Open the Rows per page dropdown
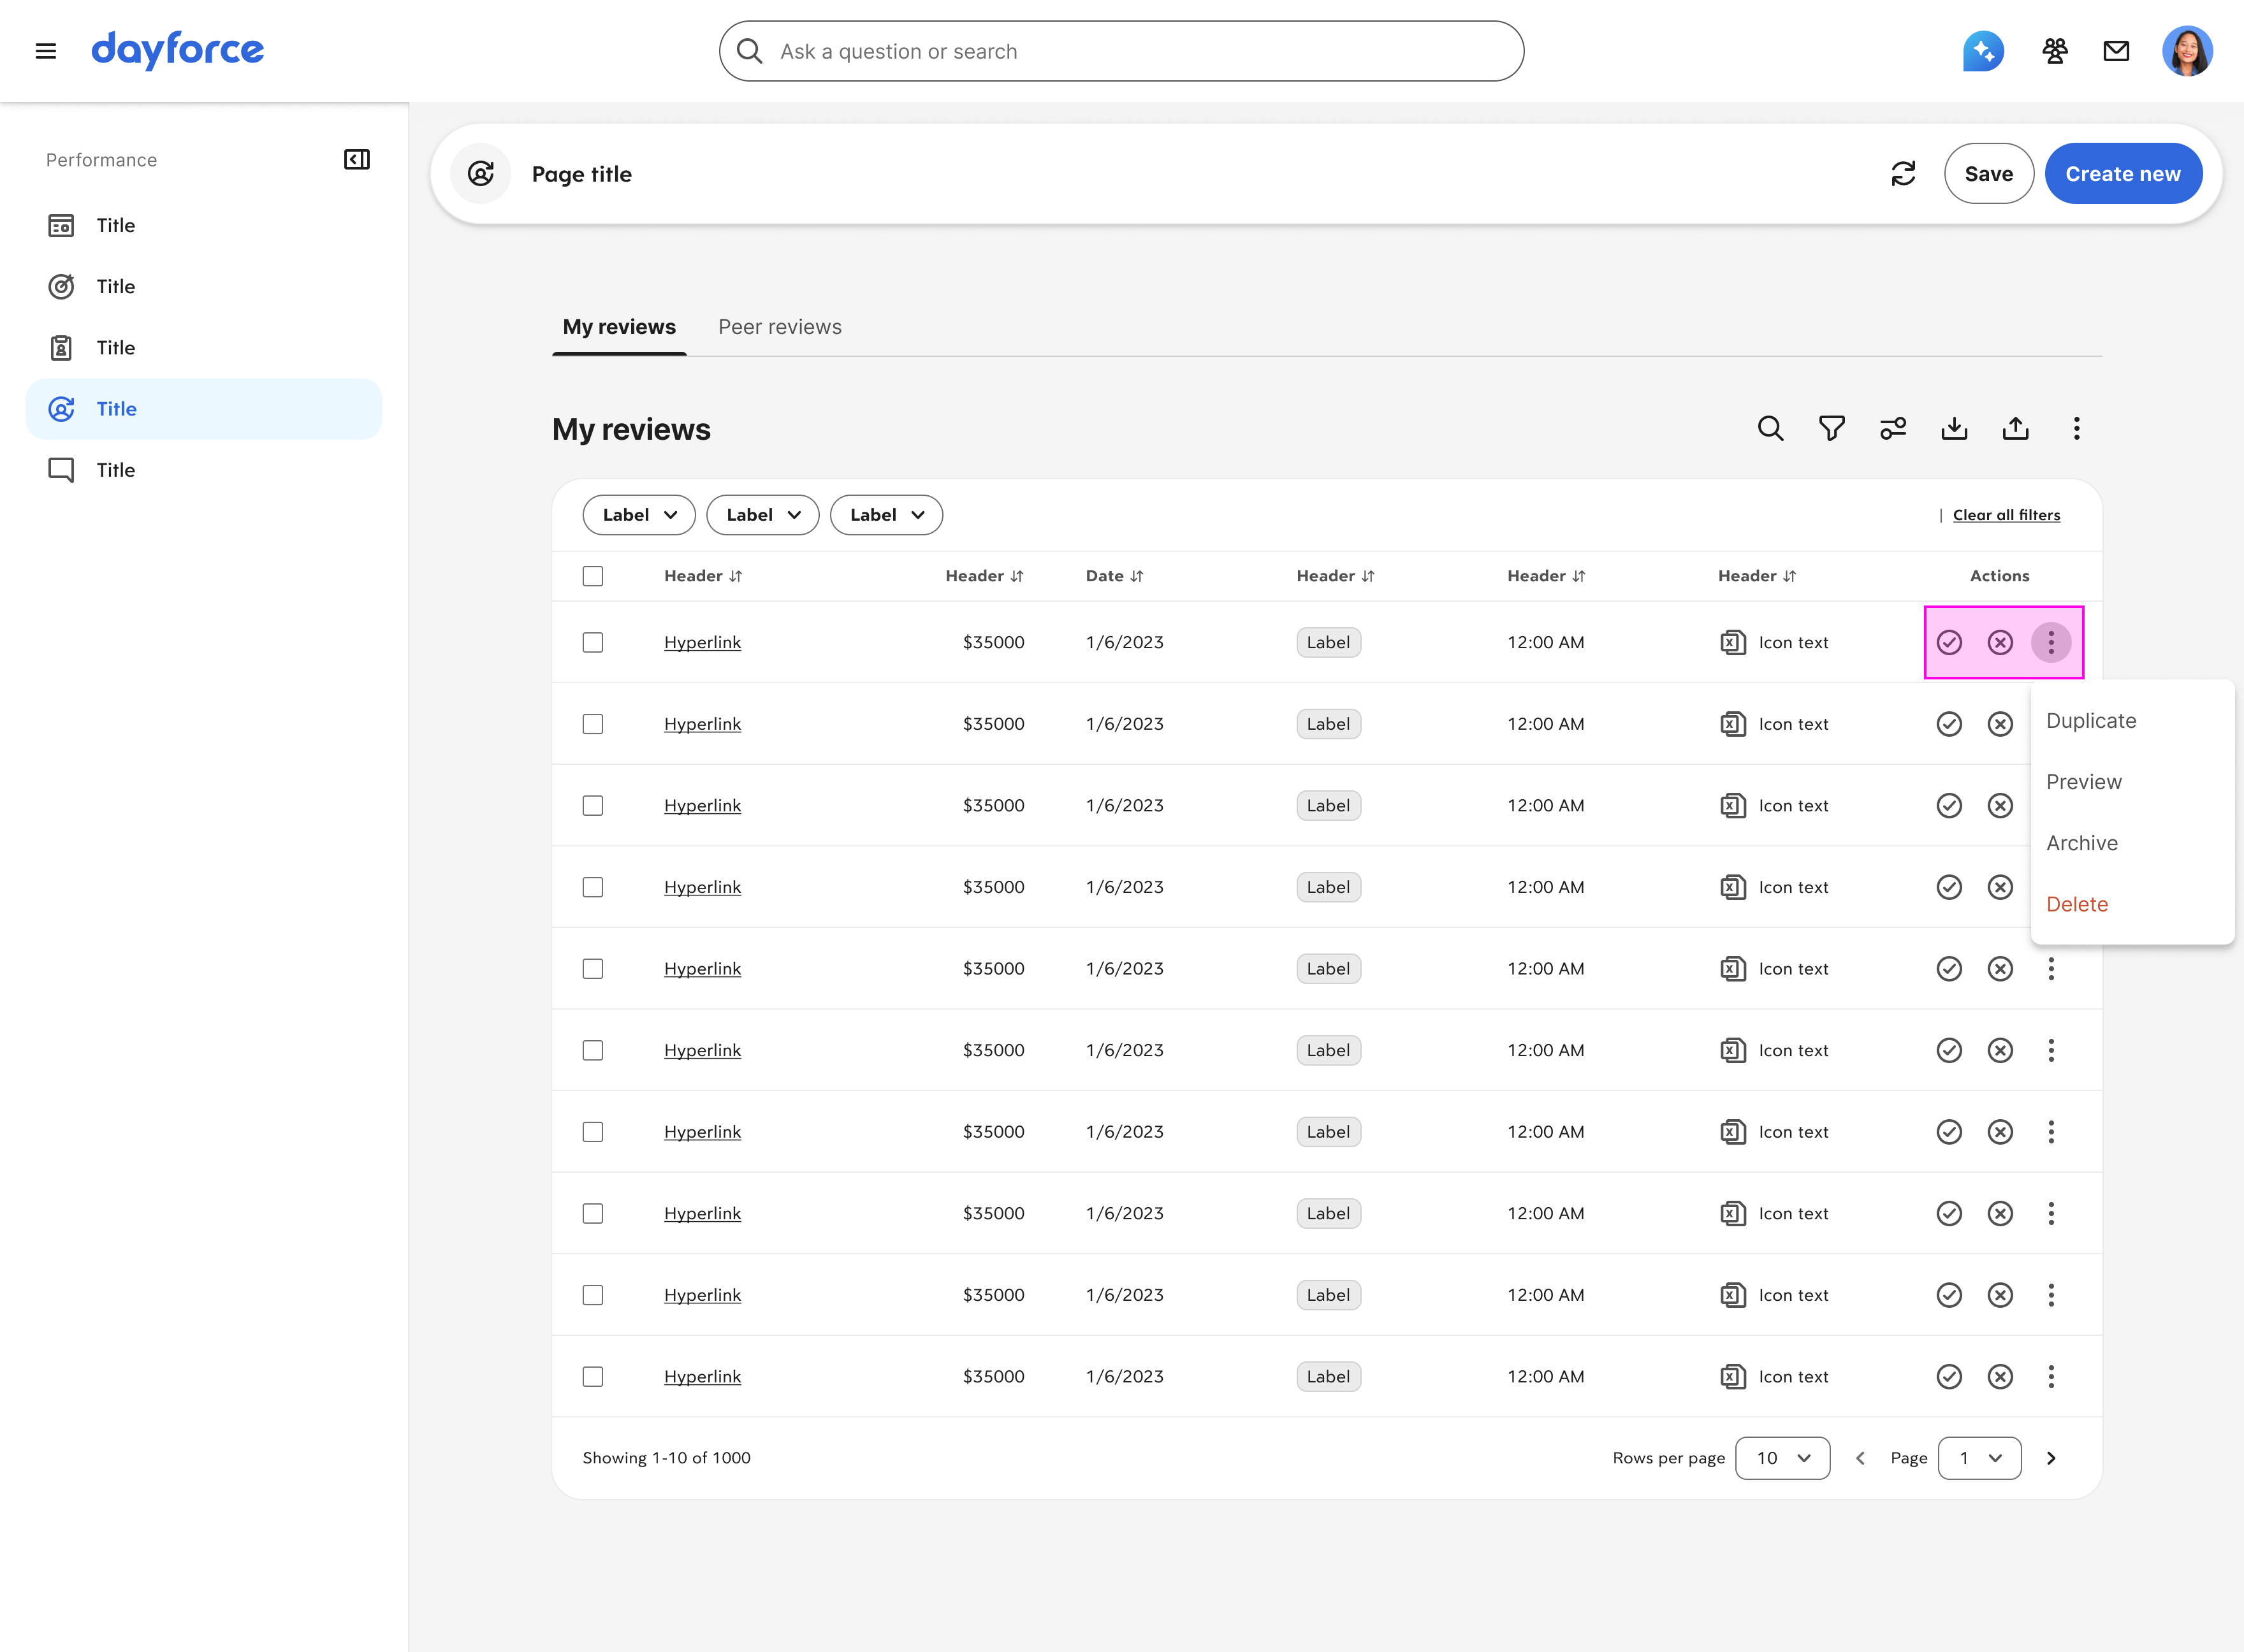 (1782, 1458)
